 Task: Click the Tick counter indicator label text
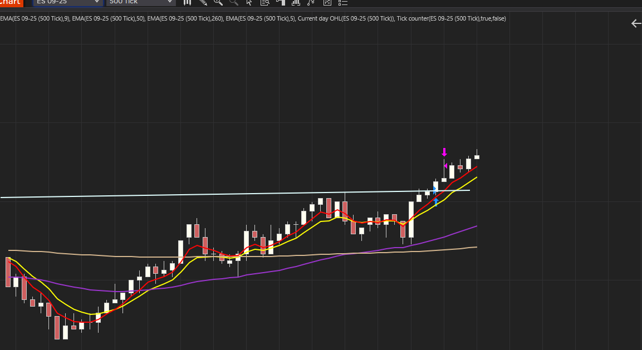coord(451,18)
